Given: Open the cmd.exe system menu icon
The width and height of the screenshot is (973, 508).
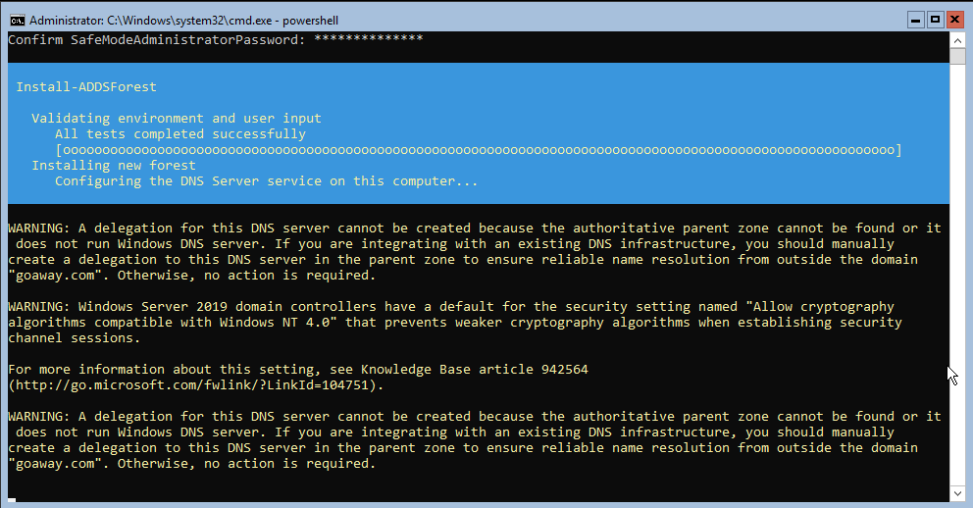Looking at the screenshot, I should coord(18,21).
